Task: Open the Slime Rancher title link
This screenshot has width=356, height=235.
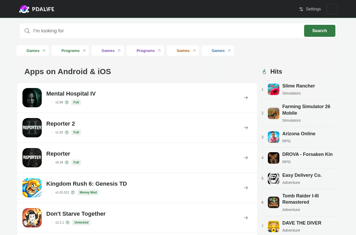Action: click(x=299, y=86)
